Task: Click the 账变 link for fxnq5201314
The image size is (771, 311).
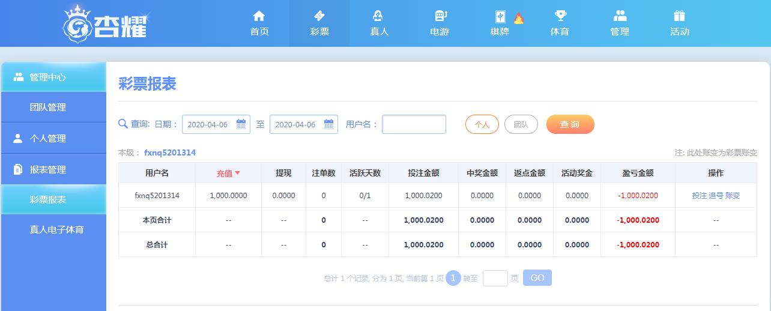Action: 733,195
